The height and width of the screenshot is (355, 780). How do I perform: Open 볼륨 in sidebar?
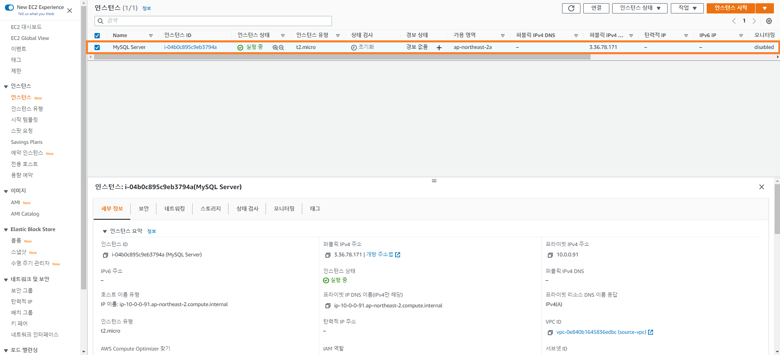pos(16,241)
